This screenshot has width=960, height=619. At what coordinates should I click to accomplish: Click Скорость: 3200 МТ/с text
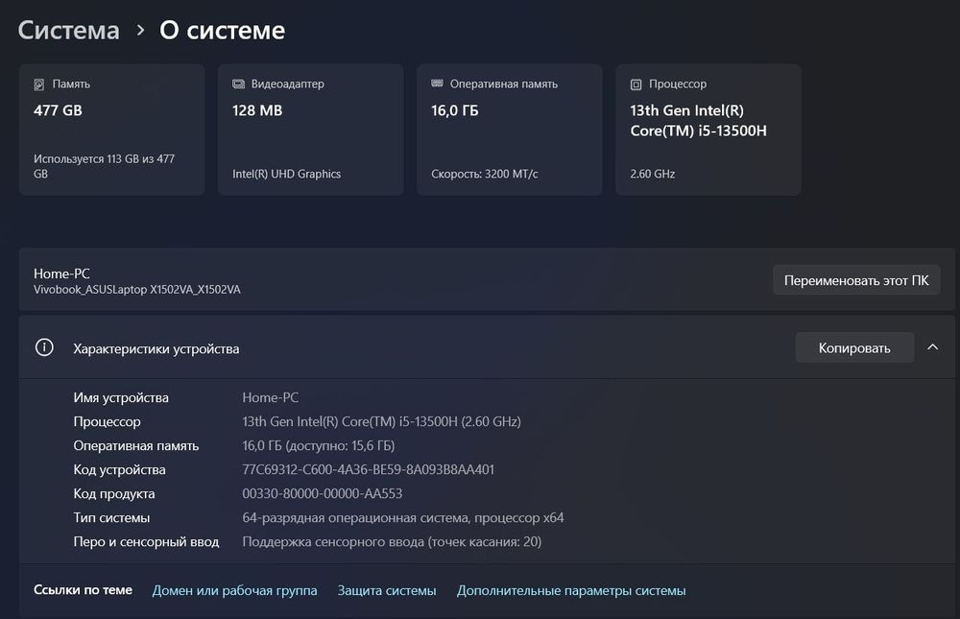pos(484,174)
